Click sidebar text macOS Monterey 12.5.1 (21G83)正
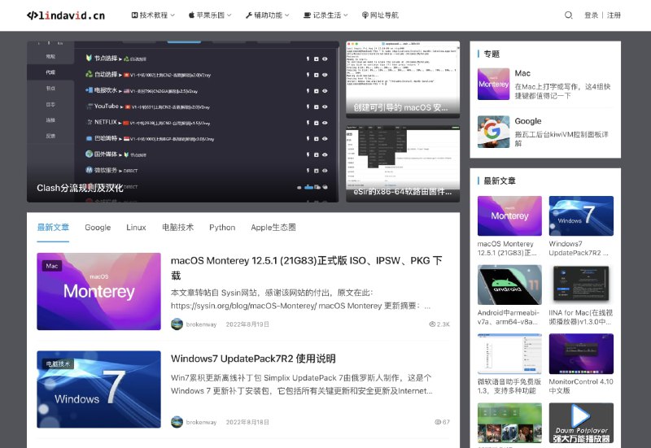This screenshot has width=651, height=448. pos(507,249)
